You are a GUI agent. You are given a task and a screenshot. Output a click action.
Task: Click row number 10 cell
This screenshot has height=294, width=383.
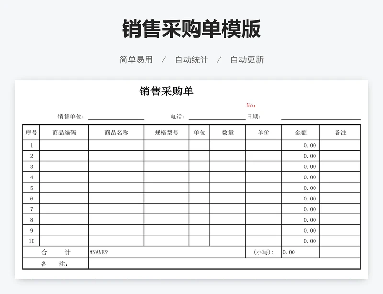[x=31, y=241]
